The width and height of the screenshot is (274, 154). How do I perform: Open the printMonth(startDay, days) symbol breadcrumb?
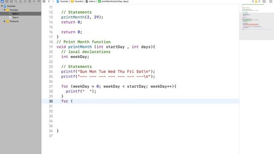113,1
